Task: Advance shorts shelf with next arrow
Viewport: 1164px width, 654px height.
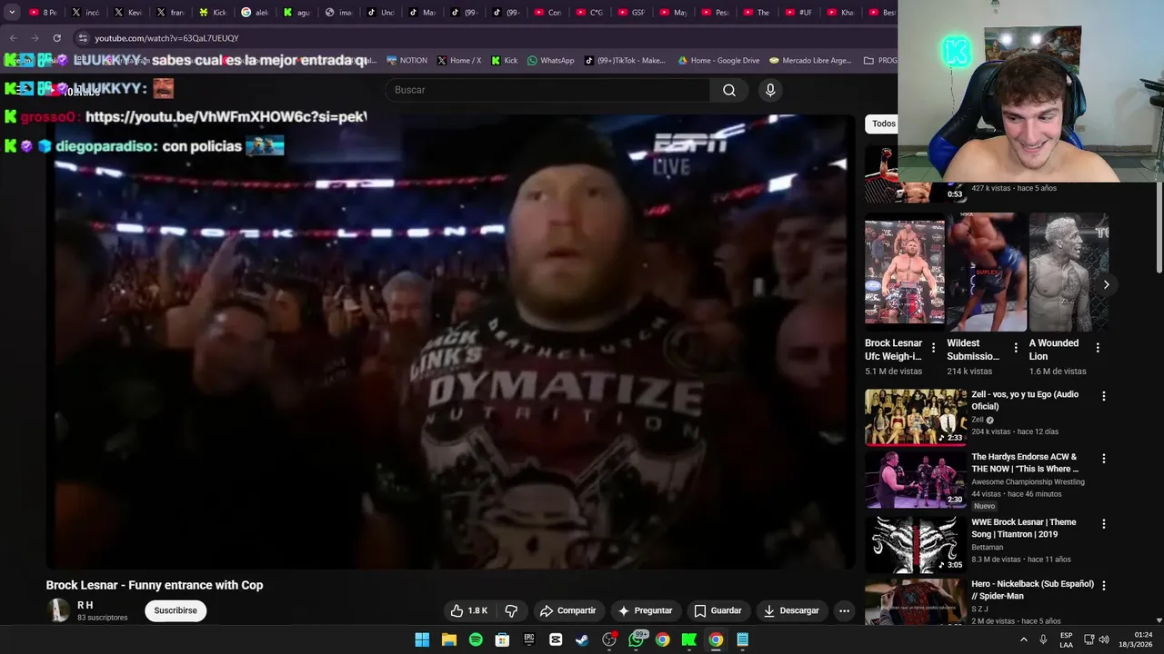Action: coord(1106,284)
